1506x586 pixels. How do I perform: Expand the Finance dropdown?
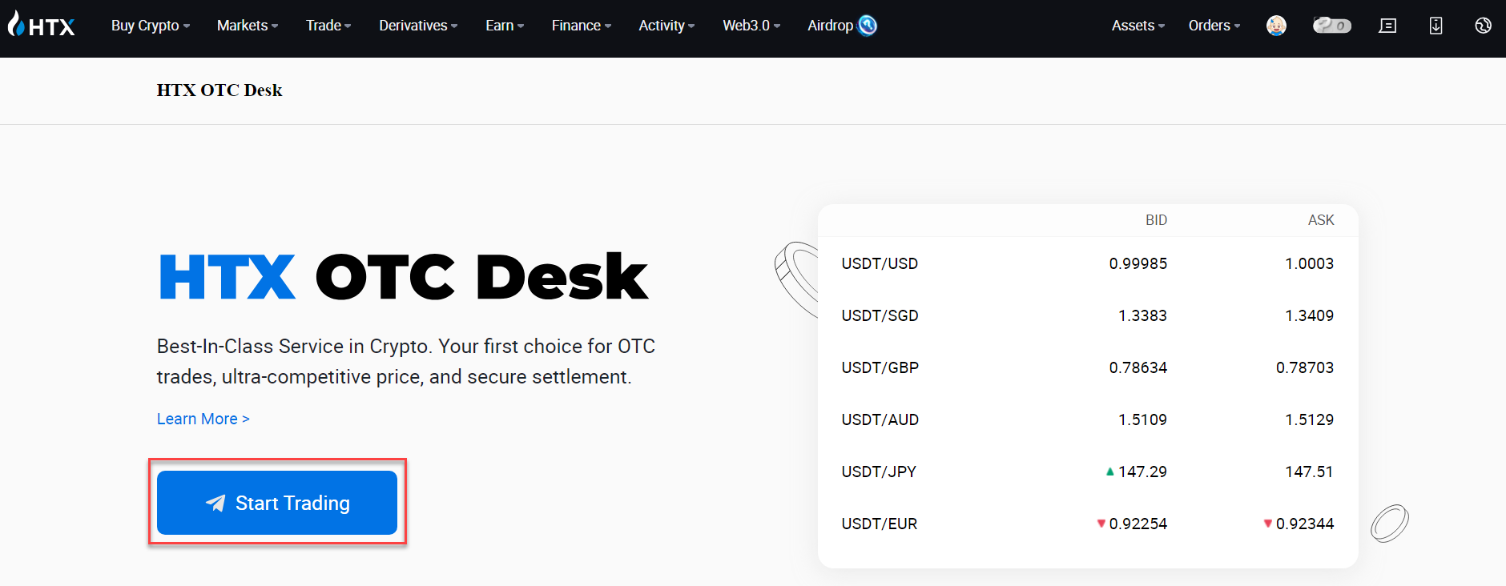point(582,26)
